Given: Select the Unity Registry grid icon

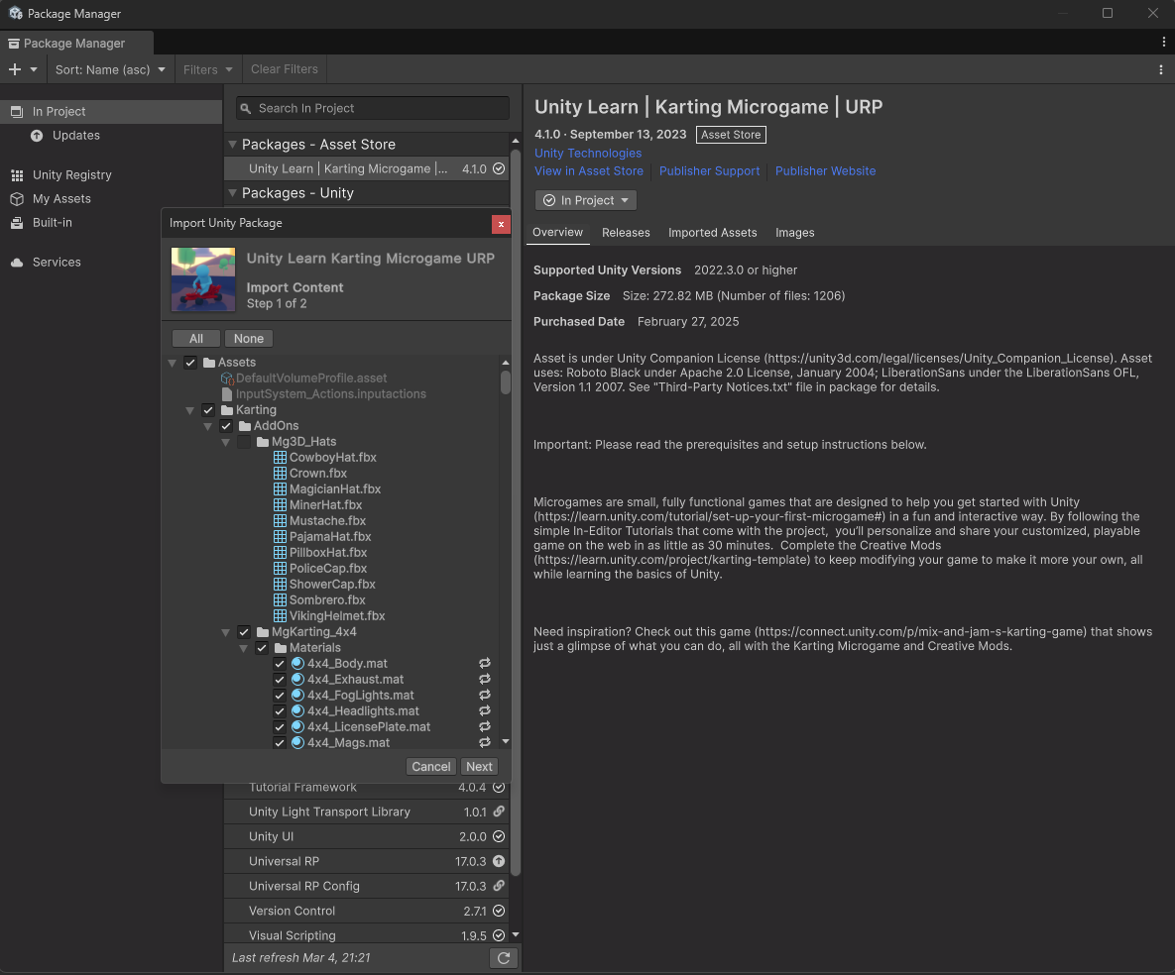Looking at the screenshot, I should coord(17,175).
